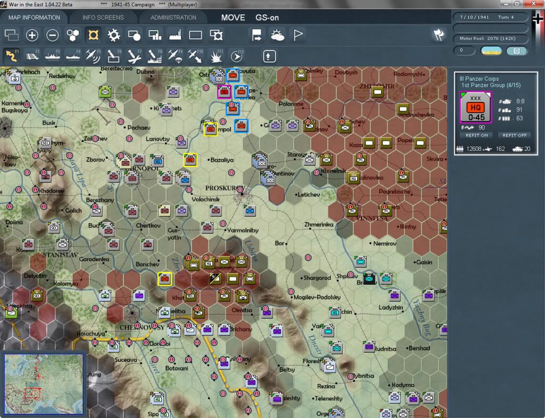Select yellow-outlined HQ unit near Bazaliya
This screenshot has height=418, width=545.
(x=190, y=160)
